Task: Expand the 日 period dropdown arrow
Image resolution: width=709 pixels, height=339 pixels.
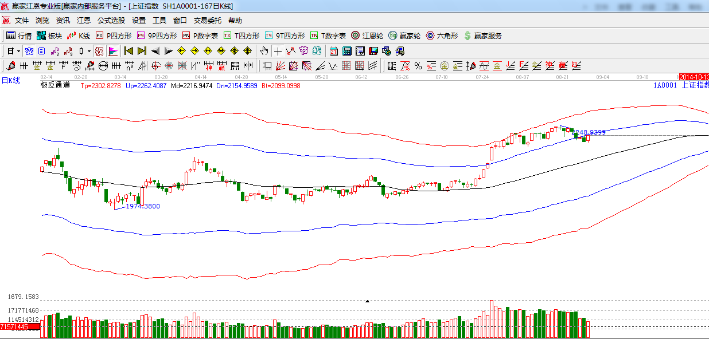Action: coord(18,51)
